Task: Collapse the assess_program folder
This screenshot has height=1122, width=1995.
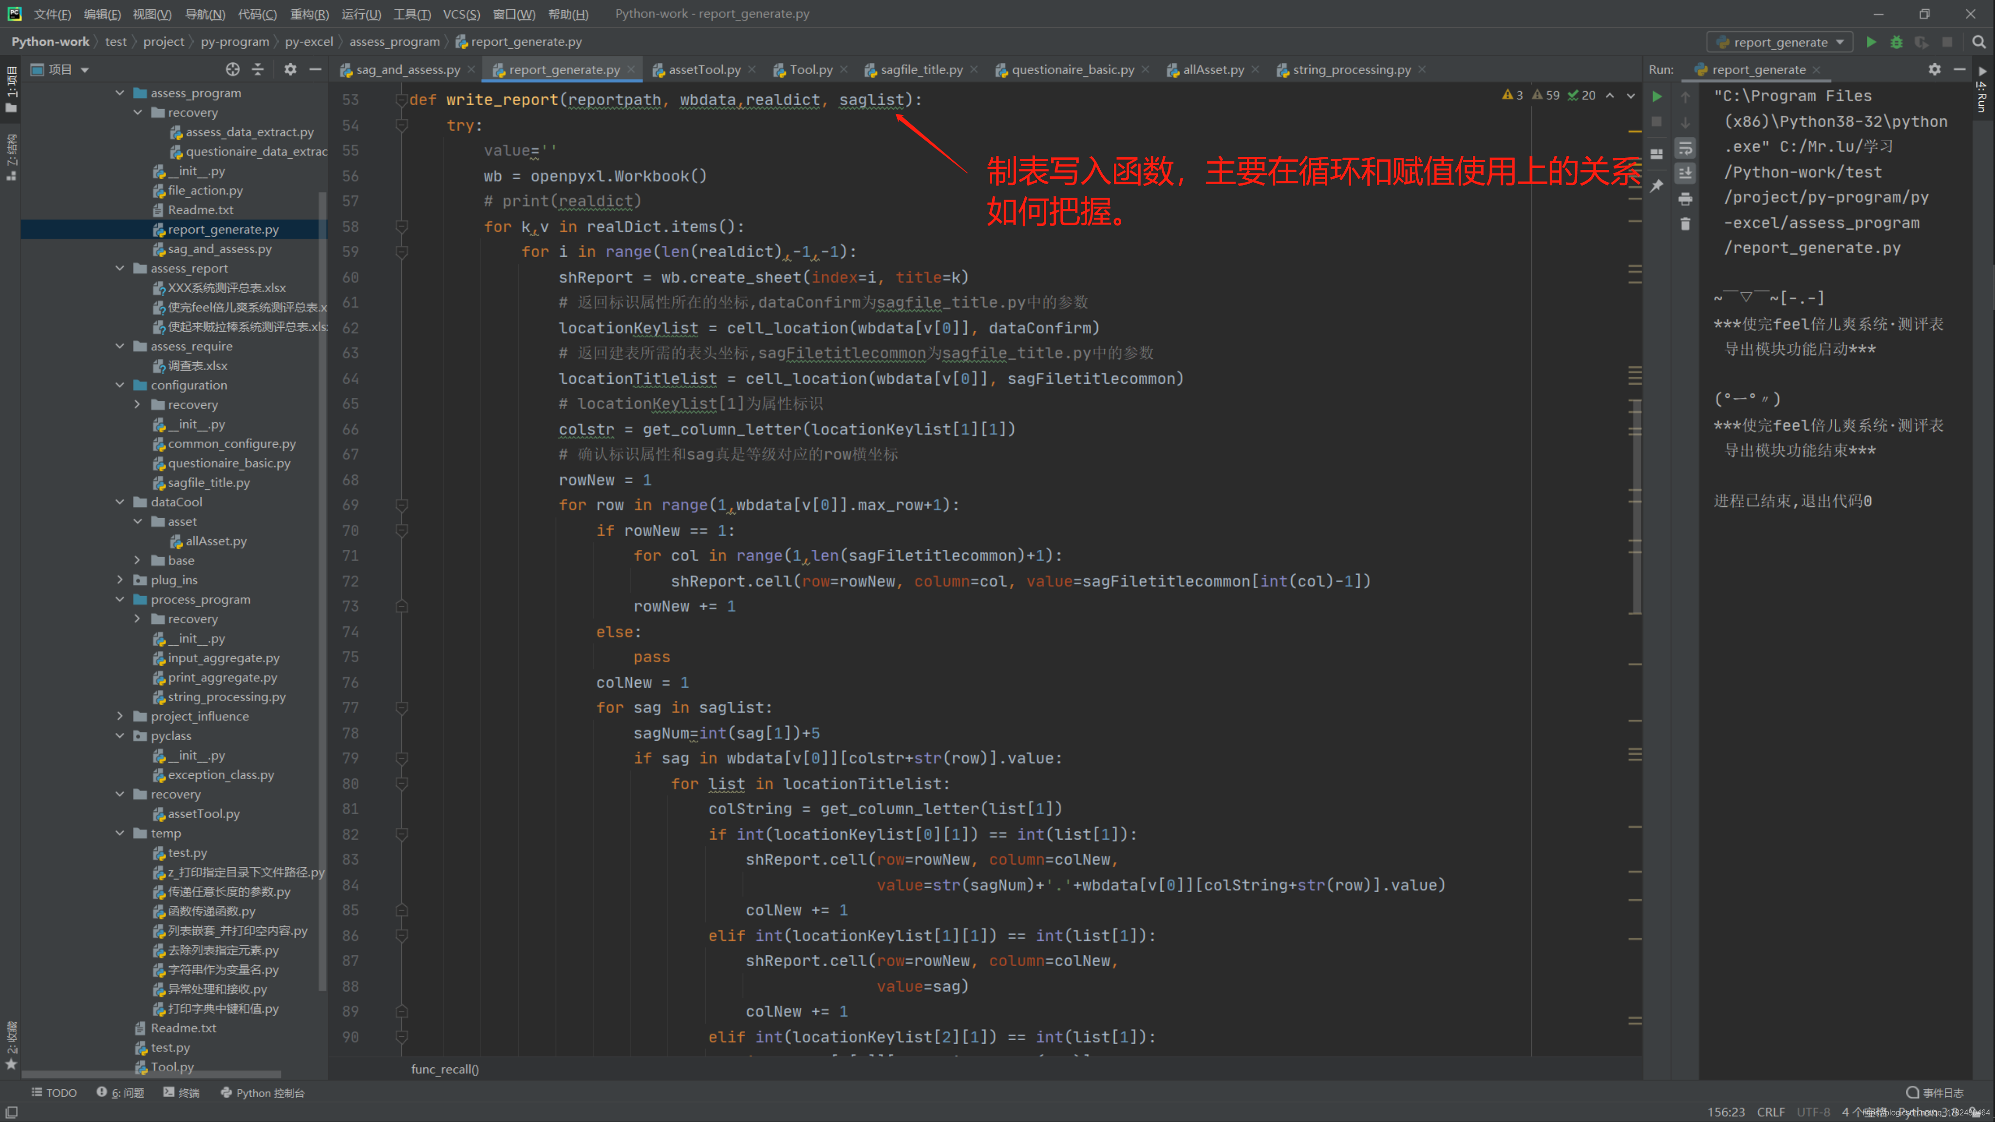Action: (120, 93)
